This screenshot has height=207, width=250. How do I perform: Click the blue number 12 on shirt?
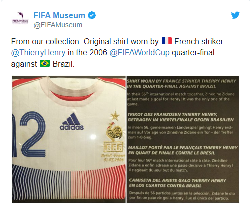(29, 134)
